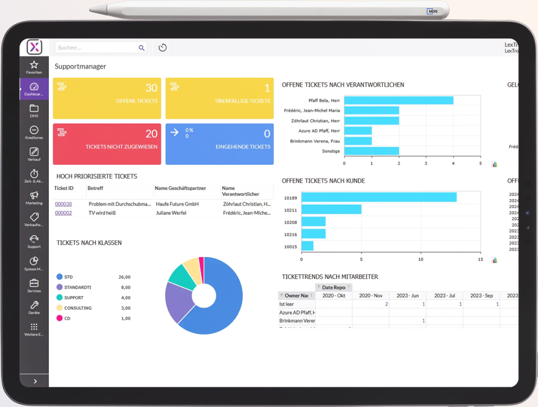This screenshot has height=407, width=538.
Task: Click the magnifier icon in search box
Action: (x=141, y=48)
